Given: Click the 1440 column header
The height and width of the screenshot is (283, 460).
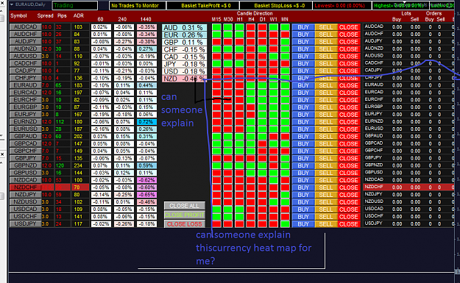Looking at the screenshot, I should [x=146, y=19].
